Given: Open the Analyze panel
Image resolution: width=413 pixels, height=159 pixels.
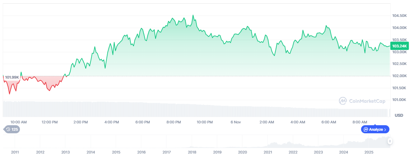Looking at the screenshot, I should (375, 129).
